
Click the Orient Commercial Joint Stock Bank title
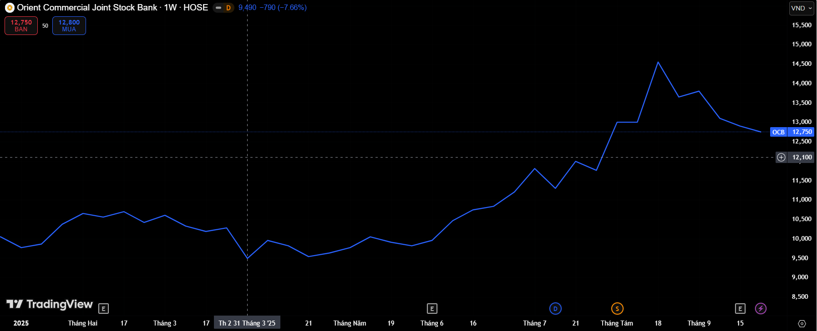[x=87, y=8]
